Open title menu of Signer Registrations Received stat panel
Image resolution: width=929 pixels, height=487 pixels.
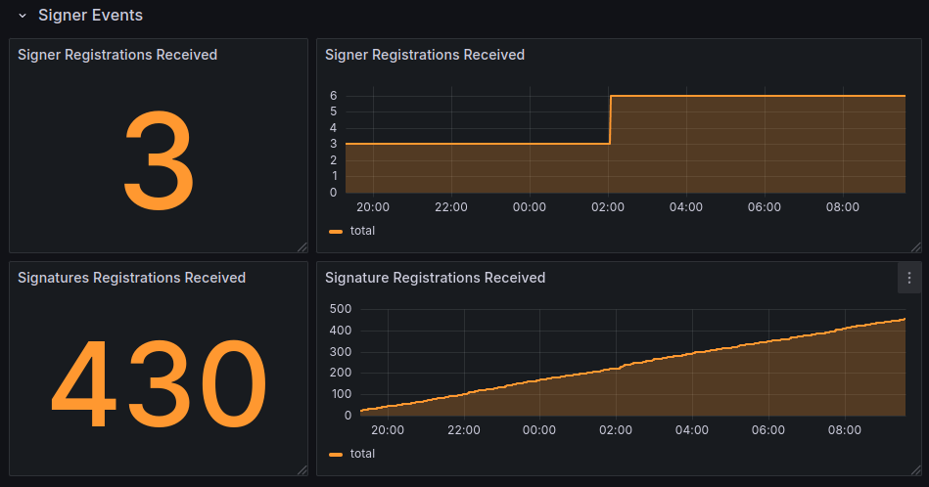tap(117, 55)
